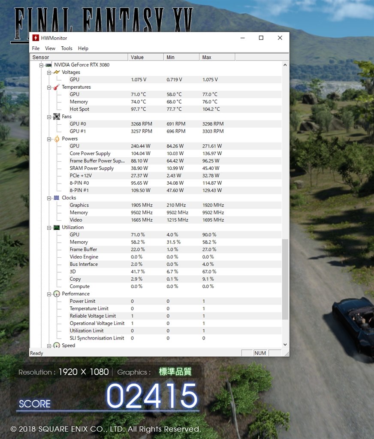This screenshot has height=439, width=374.
Task: Open the Tools menu
Action: click(66, 48)
